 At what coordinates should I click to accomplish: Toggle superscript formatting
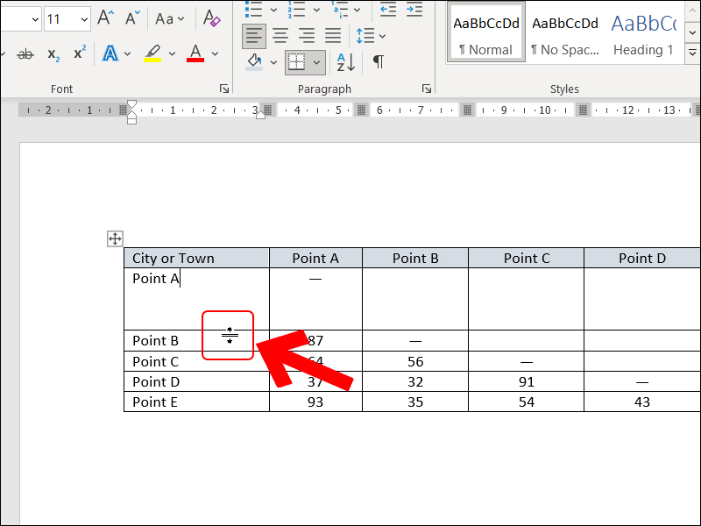coord(80,53)
